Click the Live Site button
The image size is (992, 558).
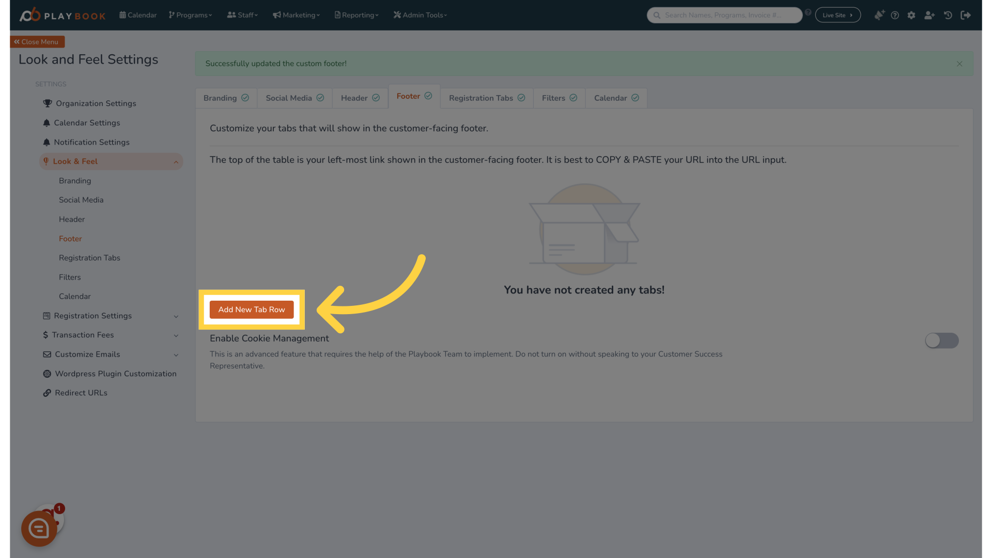click(x=838, y=15)
